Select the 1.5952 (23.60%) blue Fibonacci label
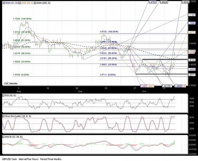Image resolution: width=198 pixels, height=161 pixels. (x=108, y=64)
